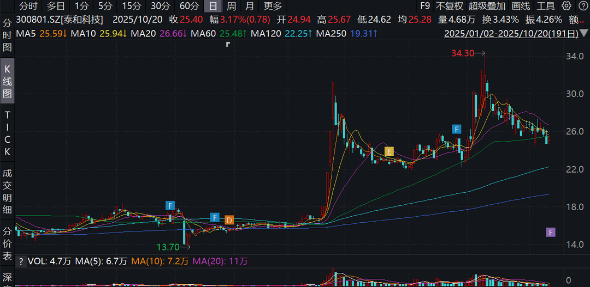Expand the date range dropdown triangle
The image size is (590, 287).
click(585, 34)
